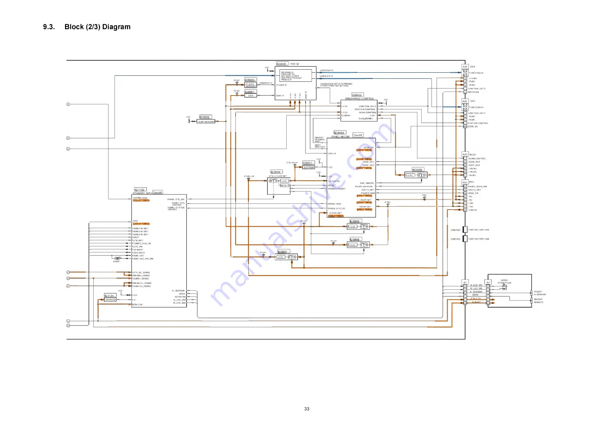This screenshot has width=602, height=425.
Task: Click the DDR block under IC9901
Action: [x=251, y=96]
